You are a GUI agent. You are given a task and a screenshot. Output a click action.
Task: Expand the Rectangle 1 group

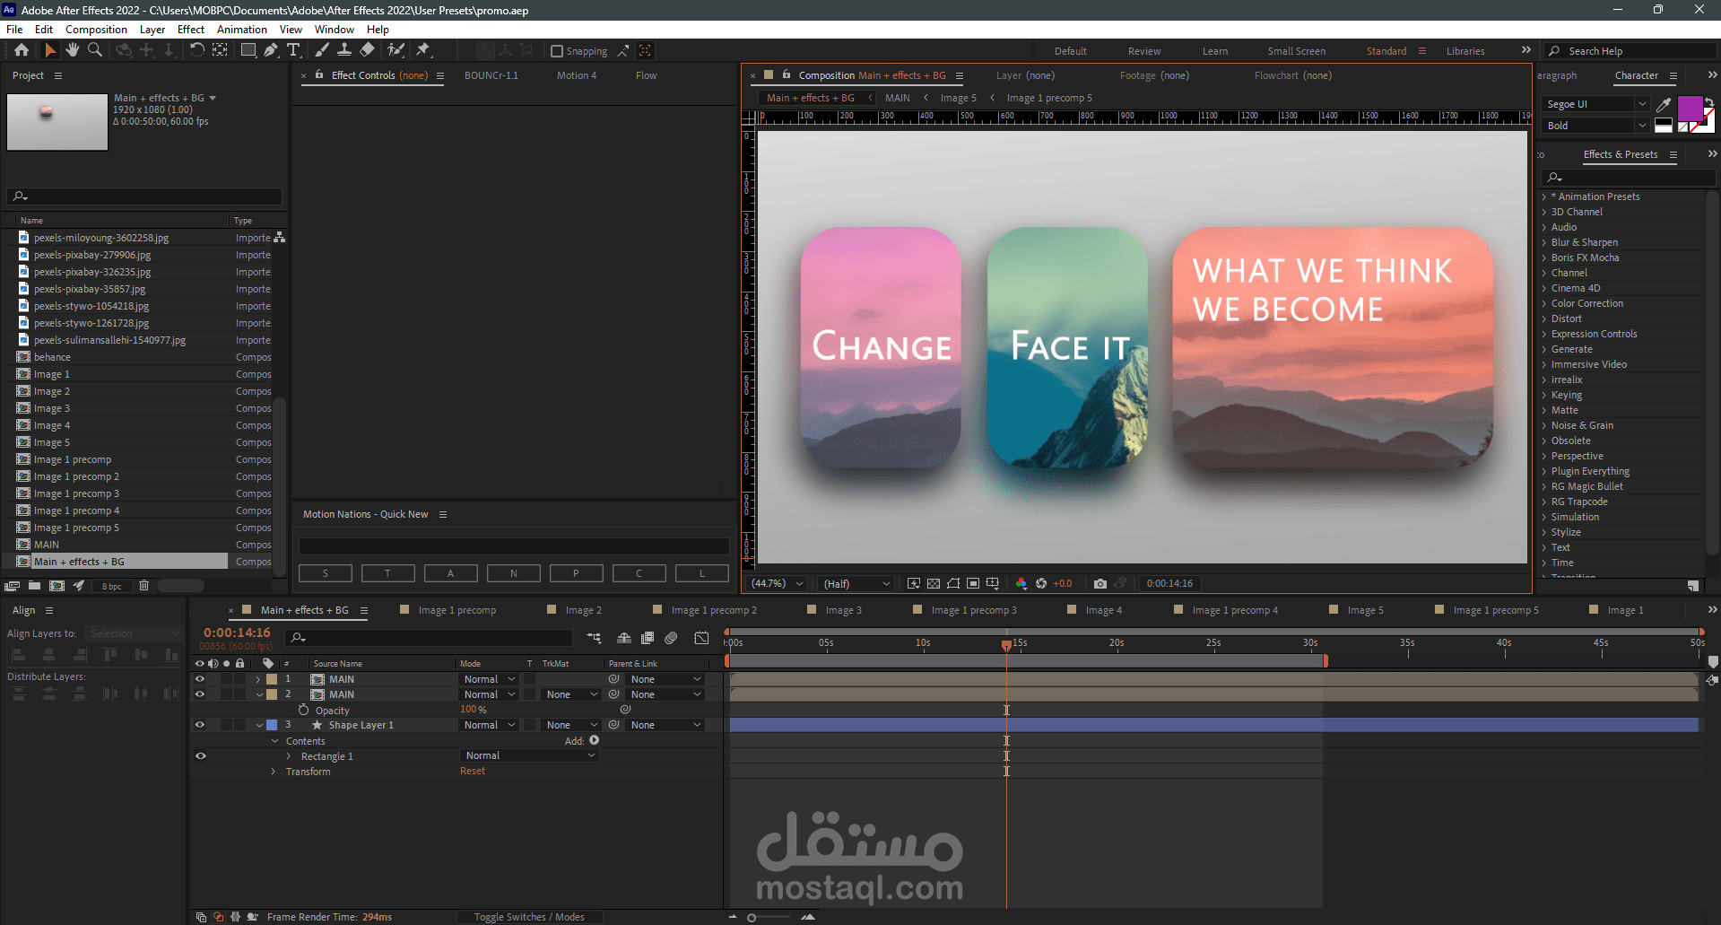[x=288, y=756]
